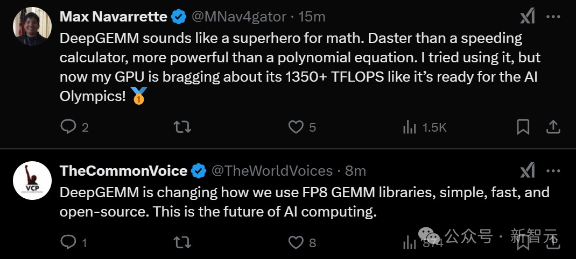This screenshot has width=576, height=259.
Task: Open TheCommonVoice's profile avatar
Action: tap(32, 180)
